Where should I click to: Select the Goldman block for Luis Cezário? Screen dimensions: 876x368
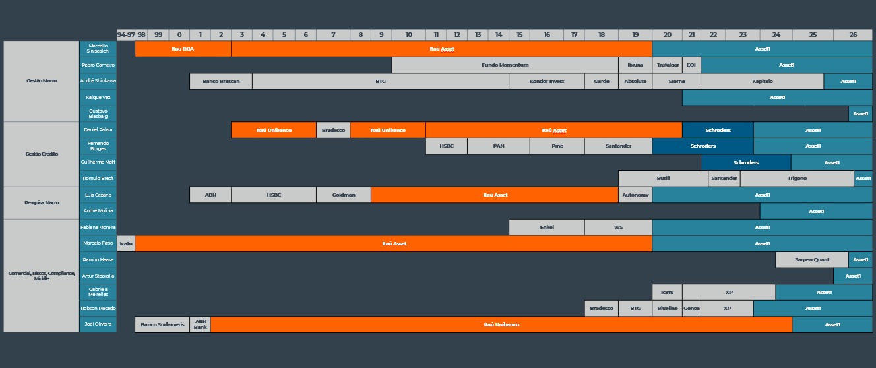coord(343,195)
